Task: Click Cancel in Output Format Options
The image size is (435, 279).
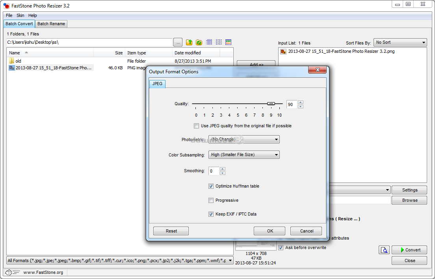Action: tap(306, 231)
